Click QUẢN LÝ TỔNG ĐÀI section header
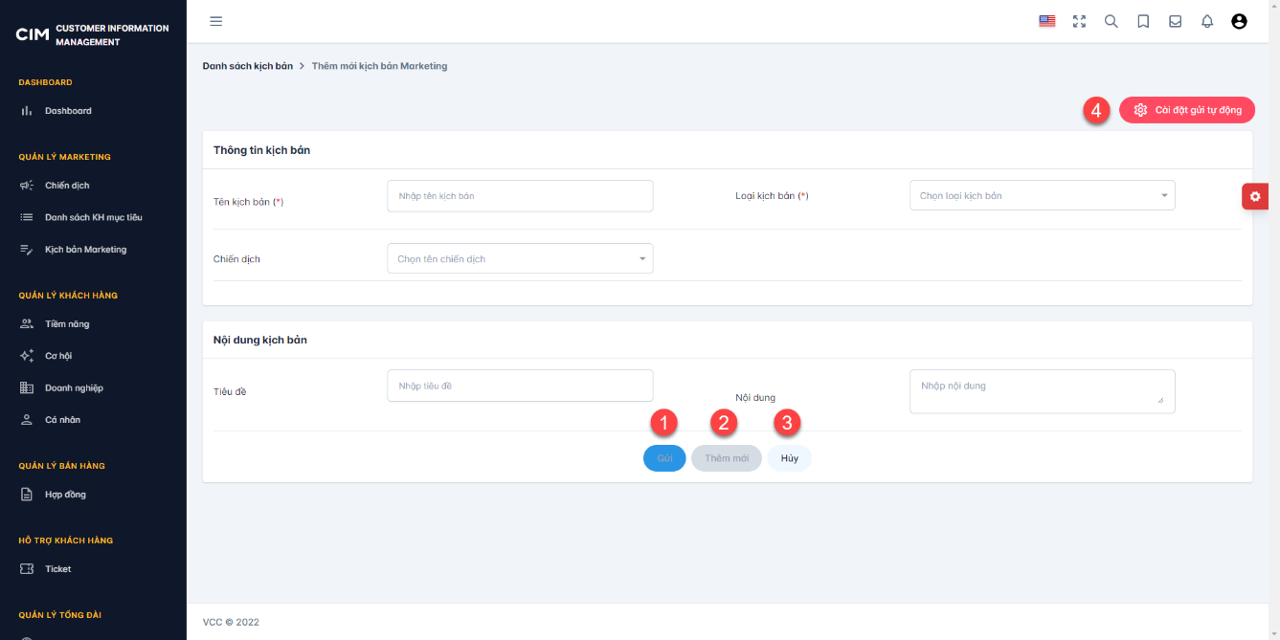This screenshot has height=640, width=1280. [x=59, y=615]
